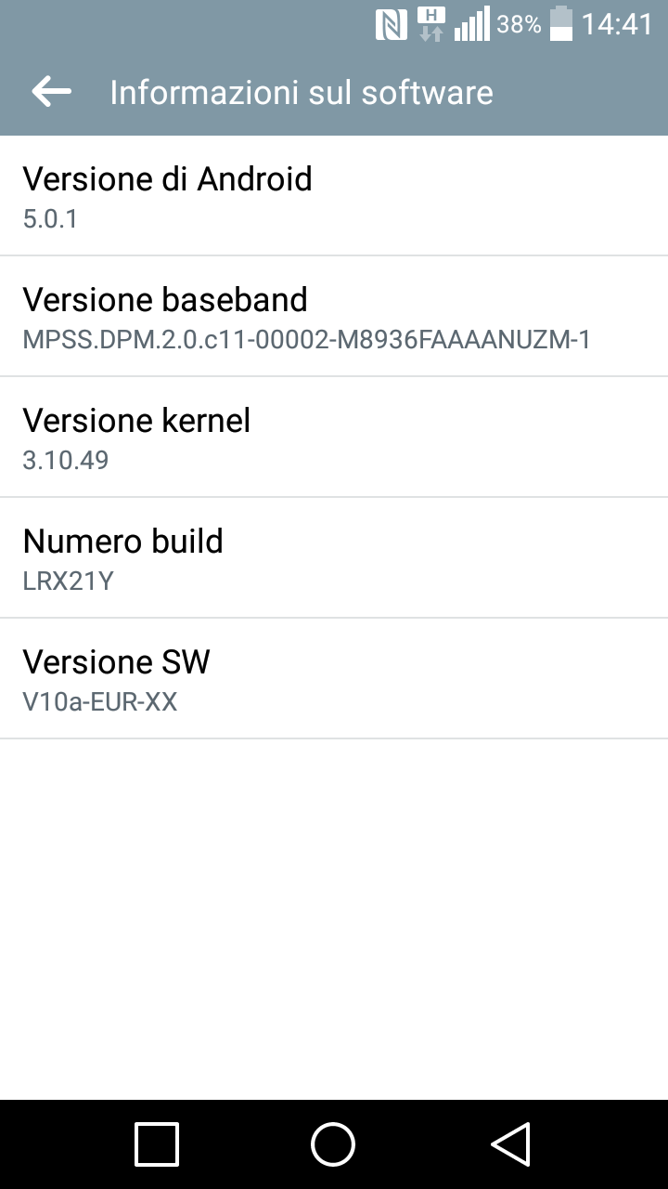Tap the 5.0.1 Android version value
Screen dimensions: 668x1189
50,219
